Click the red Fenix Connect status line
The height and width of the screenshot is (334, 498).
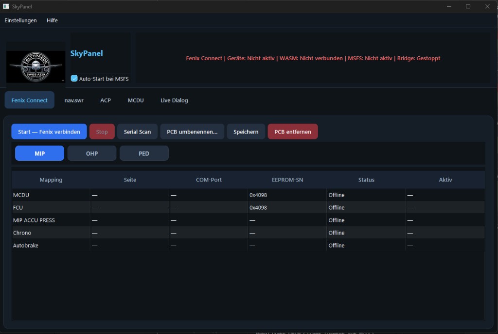click(313, 58)
